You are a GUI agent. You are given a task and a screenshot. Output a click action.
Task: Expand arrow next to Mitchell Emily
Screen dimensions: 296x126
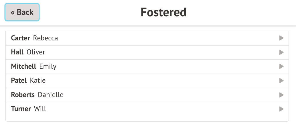click(281, 66)
